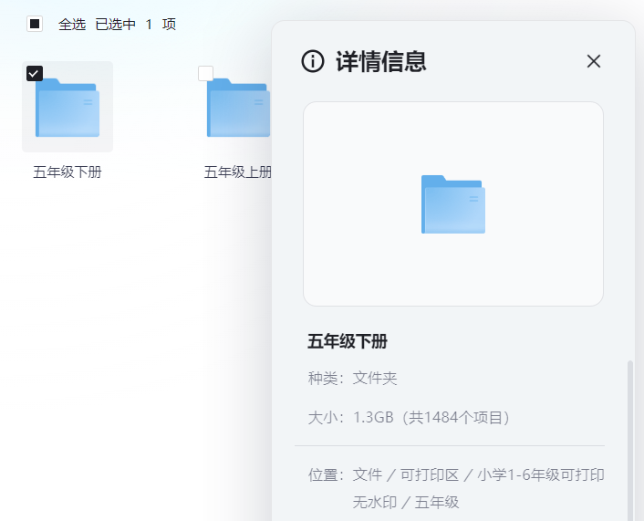The width and height of the screenshot is (644, 521).
Task: Click the 五年级上册 name label under its folder
Action: (238, 172)
